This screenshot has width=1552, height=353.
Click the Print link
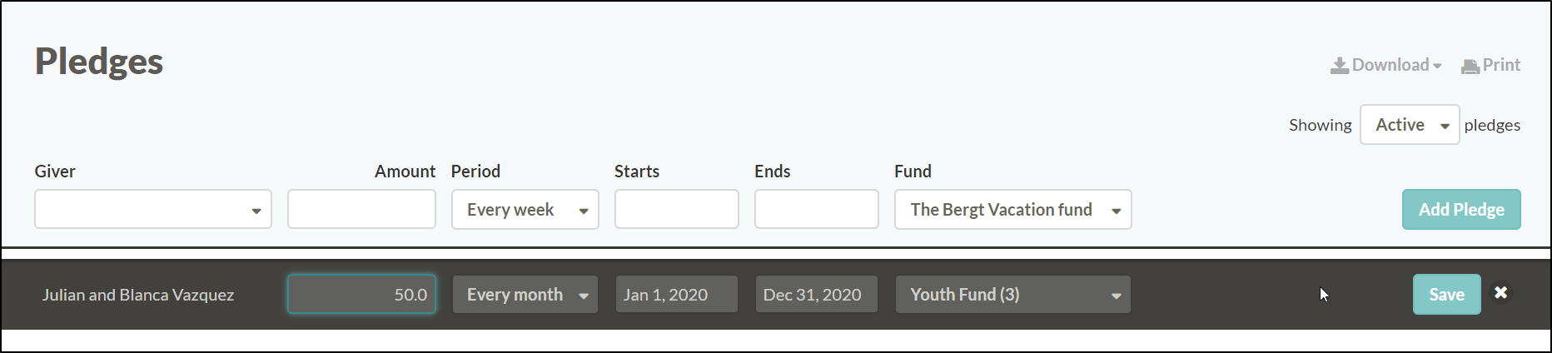pyautogui.click(x=1491, y=66)
